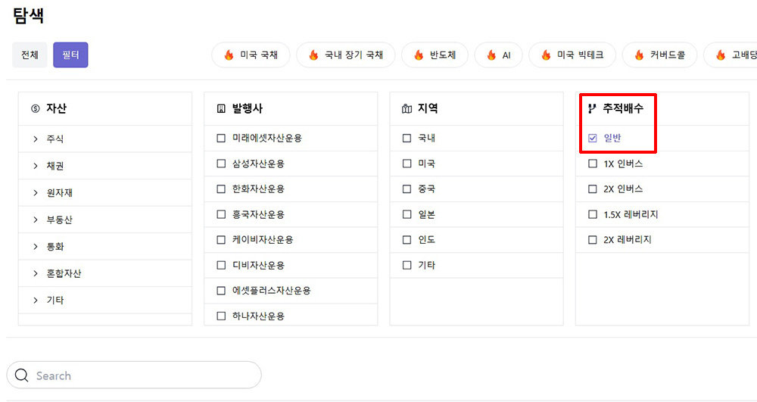
Task: Click the 국내 장기 국채 theme chip
Action: point(345,55)
